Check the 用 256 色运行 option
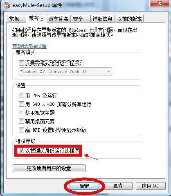The height and width of the screenshot is (196, 171). click(x=21, y=95)
